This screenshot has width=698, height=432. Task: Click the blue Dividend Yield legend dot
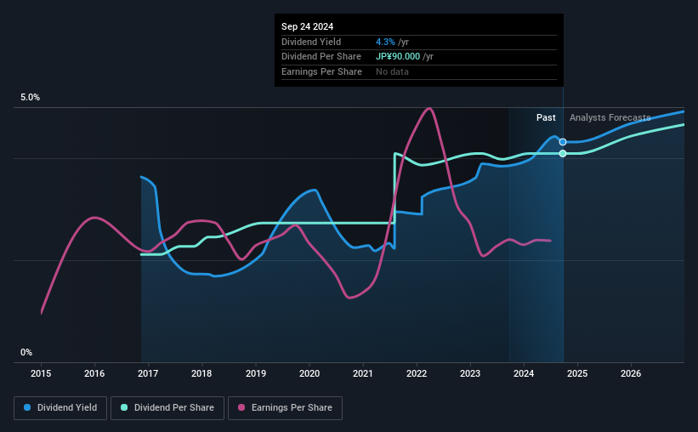coord(27,407)
